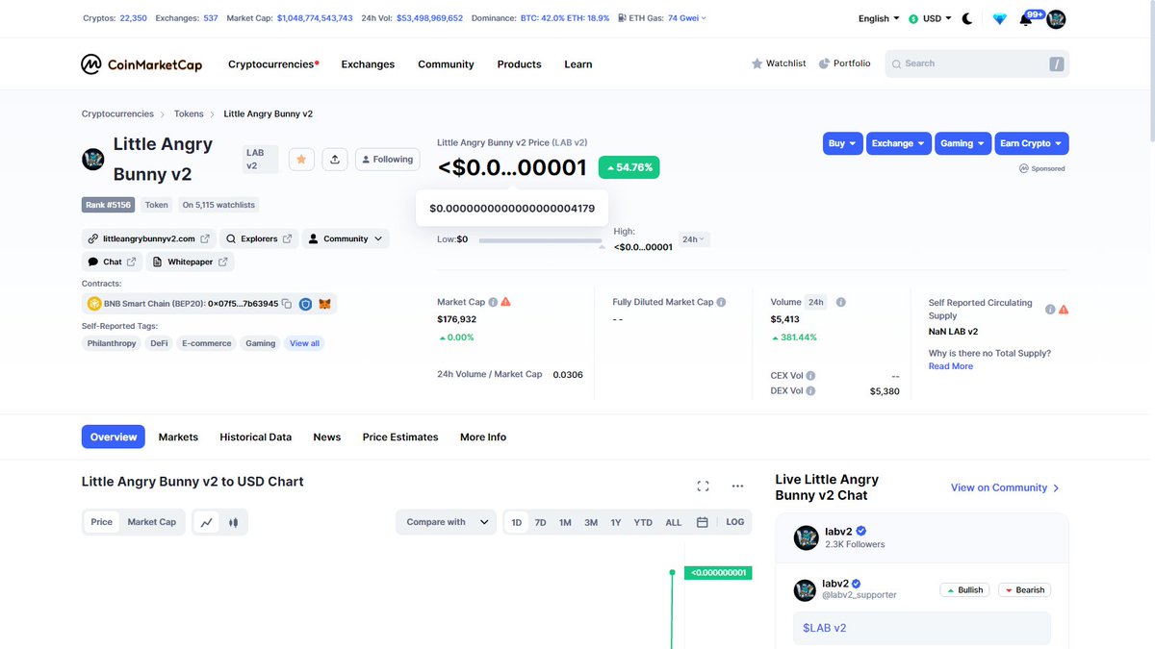This screenshot has height=649, width=1155.
Task: Switch to Markets tab
Action: 178,437
